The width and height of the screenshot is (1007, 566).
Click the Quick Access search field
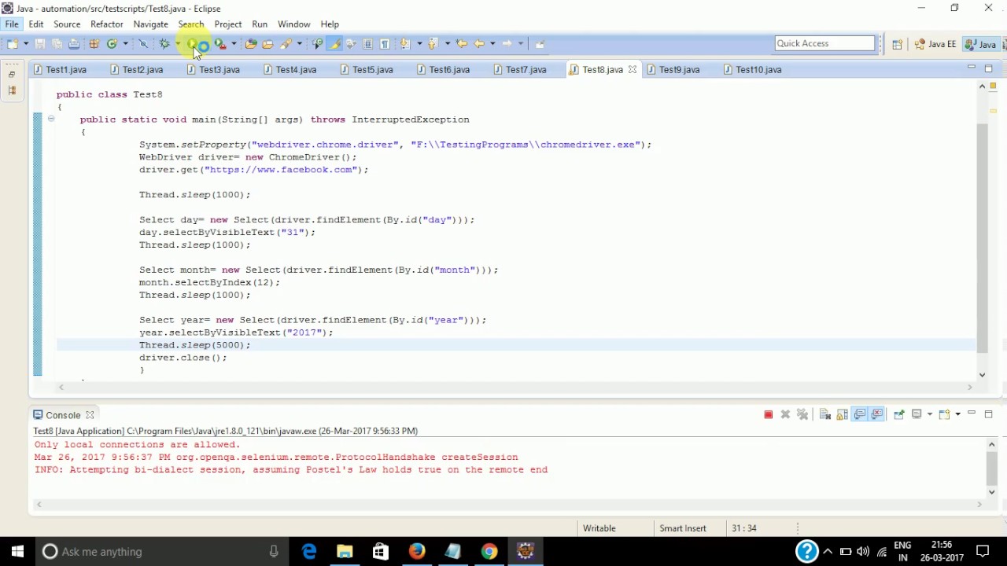[x=824, y=43]
